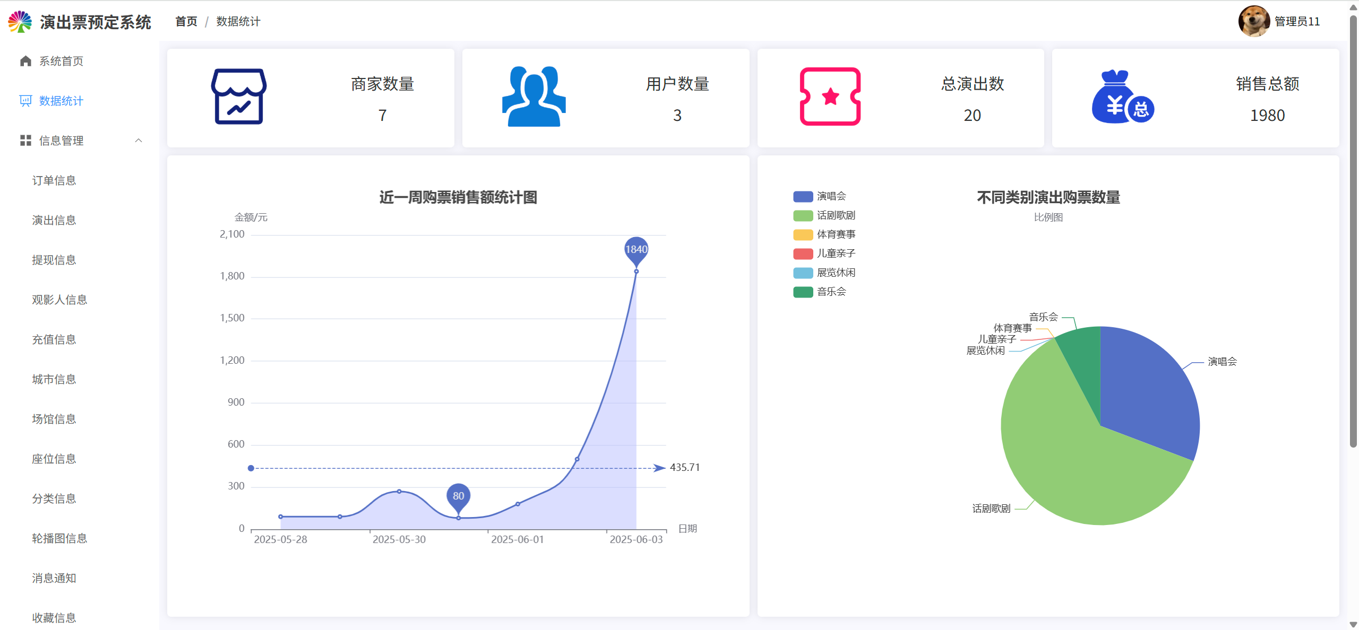1359x630 pixels.
Task: Go to 首页 breadcrumb link
Action: [186, 22]
